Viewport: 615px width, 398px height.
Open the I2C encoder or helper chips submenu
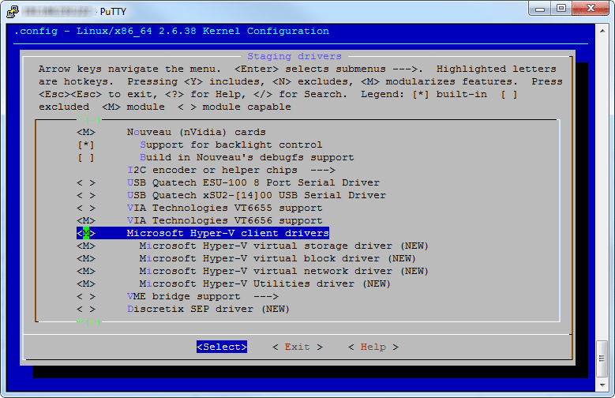tap(231, 170)
